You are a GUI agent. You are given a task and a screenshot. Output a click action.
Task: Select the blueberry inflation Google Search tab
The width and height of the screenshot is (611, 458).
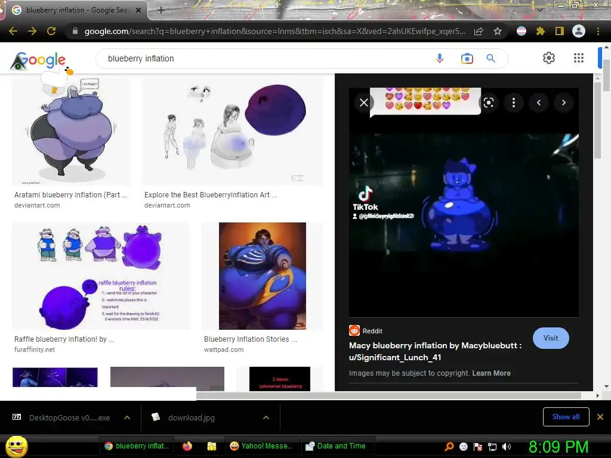tap(76, 10)
